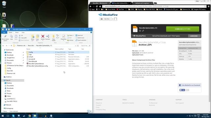The image size is (211, 118).
Task: Open the Social Media bookmarks folder
Action: pyautogui.click(x=110, y=10)
